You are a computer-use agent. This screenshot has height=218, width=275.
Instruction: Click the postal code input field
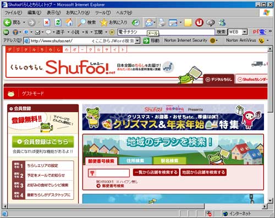click(109, 173)
